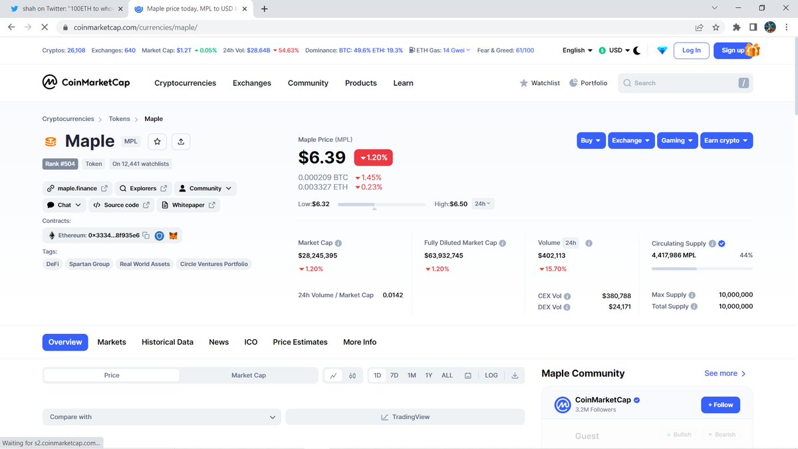Screen dimensions: 798x449
Task: Switch to the Markets tab
Action: (112, 342)
